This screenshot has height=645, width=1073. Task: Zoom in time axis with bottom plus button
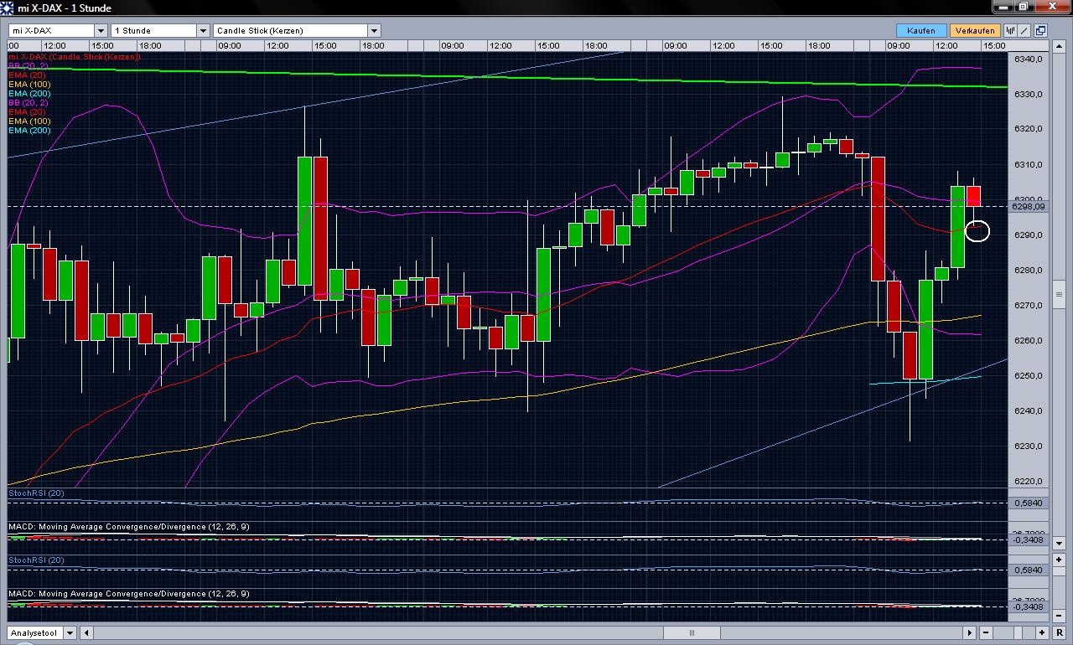1042,632
